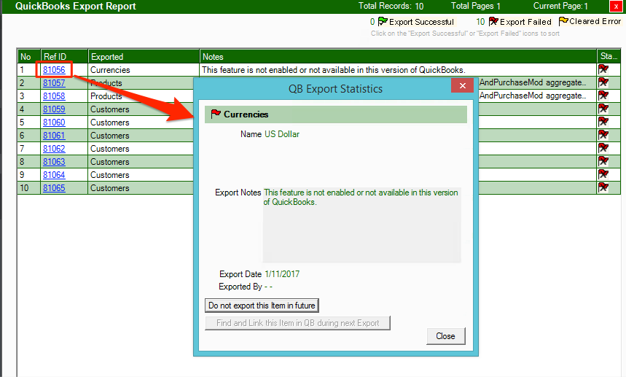626x377 pixels.
Task: Open Ref ID link 81061
Action: [x=54, y=136]
